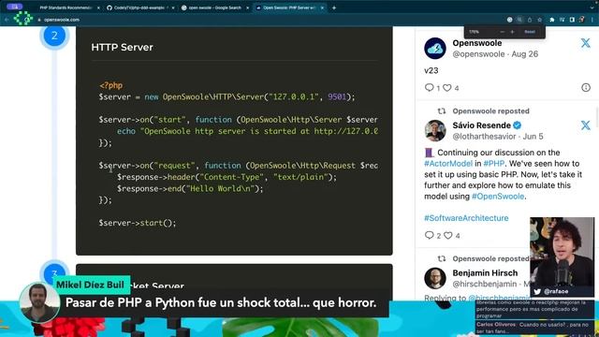Switch to the PHP Standards Recommendations tab
This screenshot has height=337, width=599.
pos(66,7)
